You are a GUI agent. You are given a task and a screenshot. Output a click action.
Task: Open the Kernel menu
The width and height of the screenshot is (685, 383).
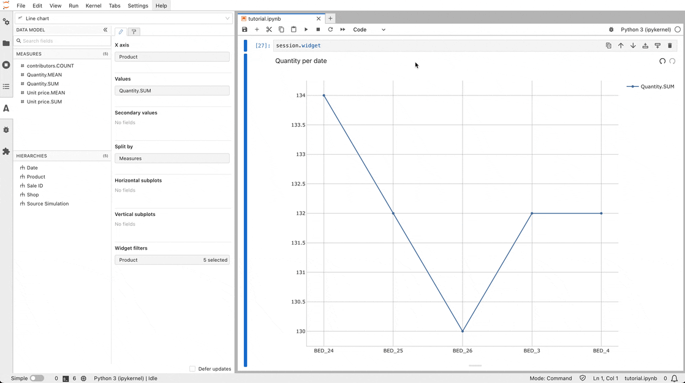point(94,6)
